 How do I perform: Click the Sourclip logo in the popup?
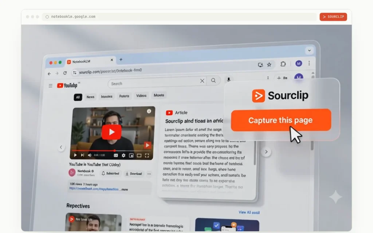point(280,96)
